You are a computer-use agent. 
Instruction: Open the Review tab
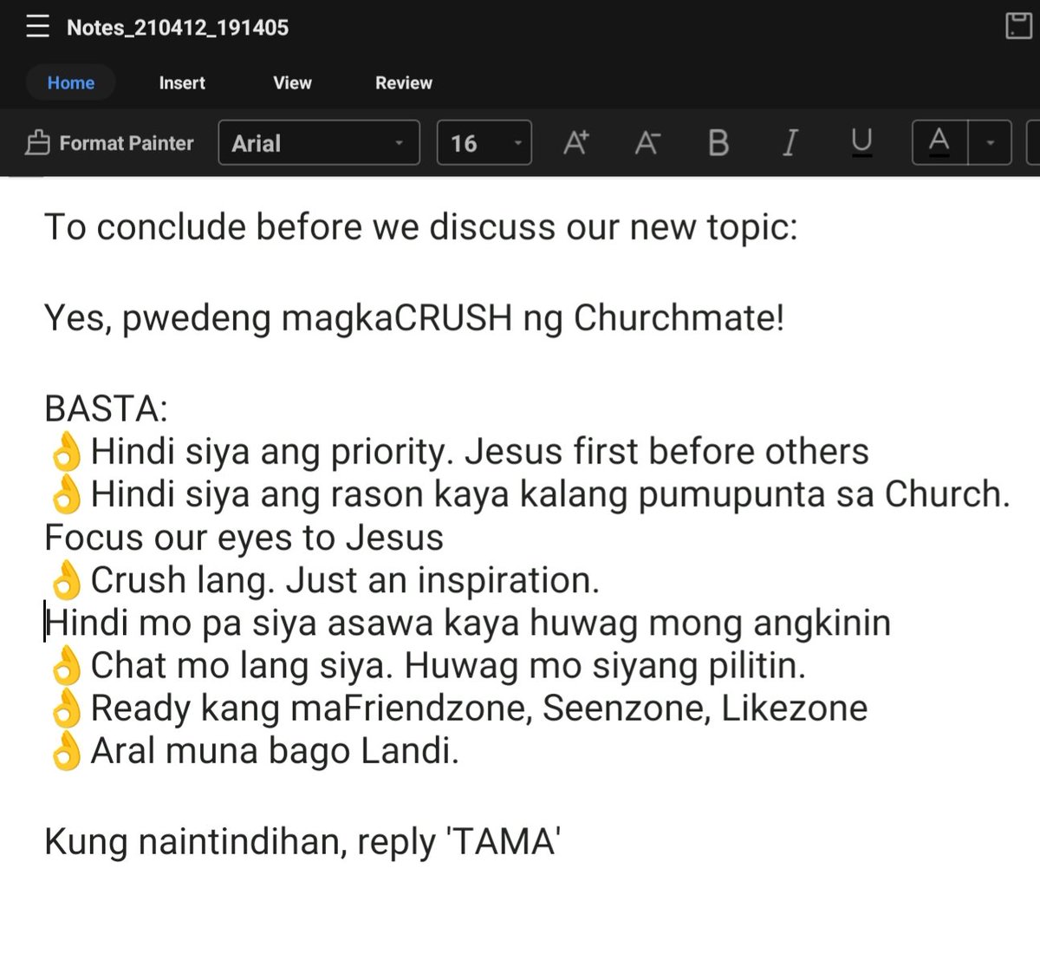(x=404, y=83)
